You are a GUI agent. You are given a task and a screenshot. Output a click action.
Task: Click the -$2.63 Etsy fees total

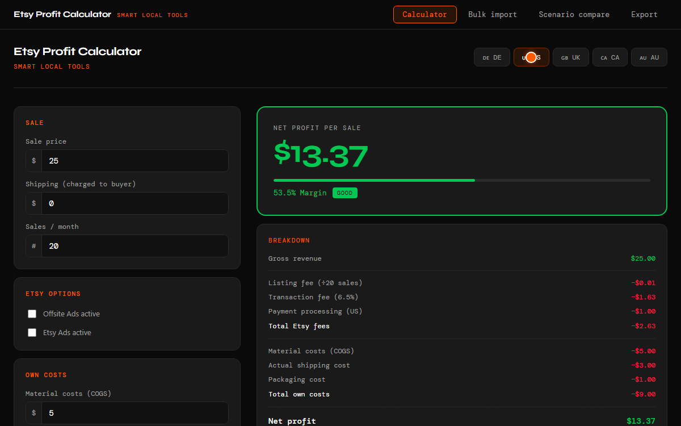pos(643,326)
